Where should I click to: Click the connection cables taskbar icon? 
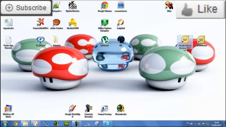coord(46,124)
